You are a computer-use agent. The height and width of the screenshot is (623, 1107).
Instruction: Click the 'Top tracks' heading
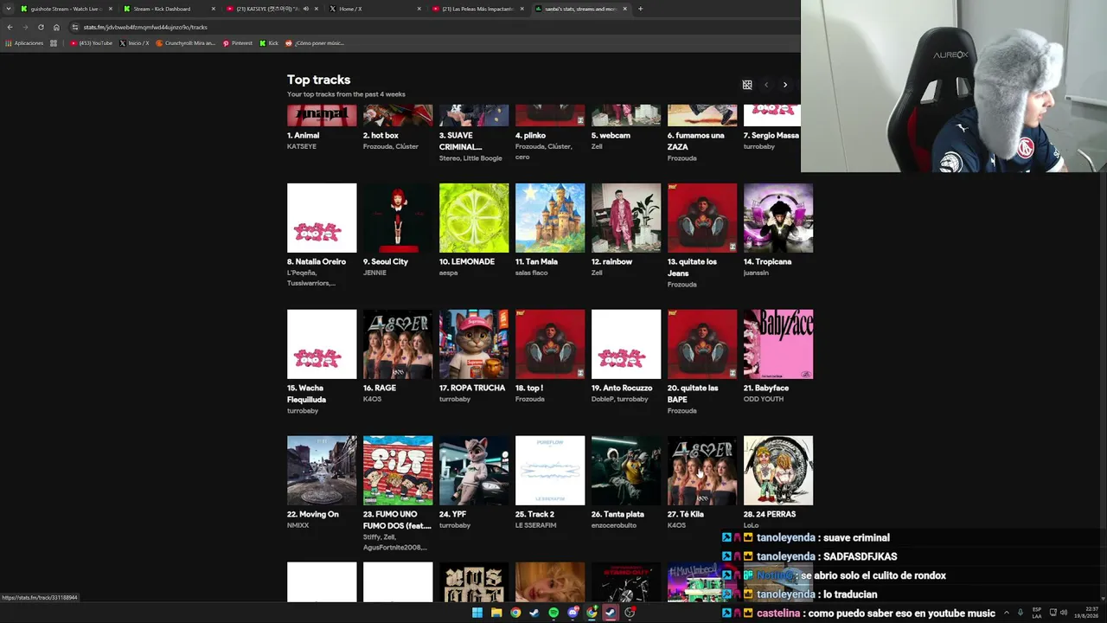click(319, 80)
